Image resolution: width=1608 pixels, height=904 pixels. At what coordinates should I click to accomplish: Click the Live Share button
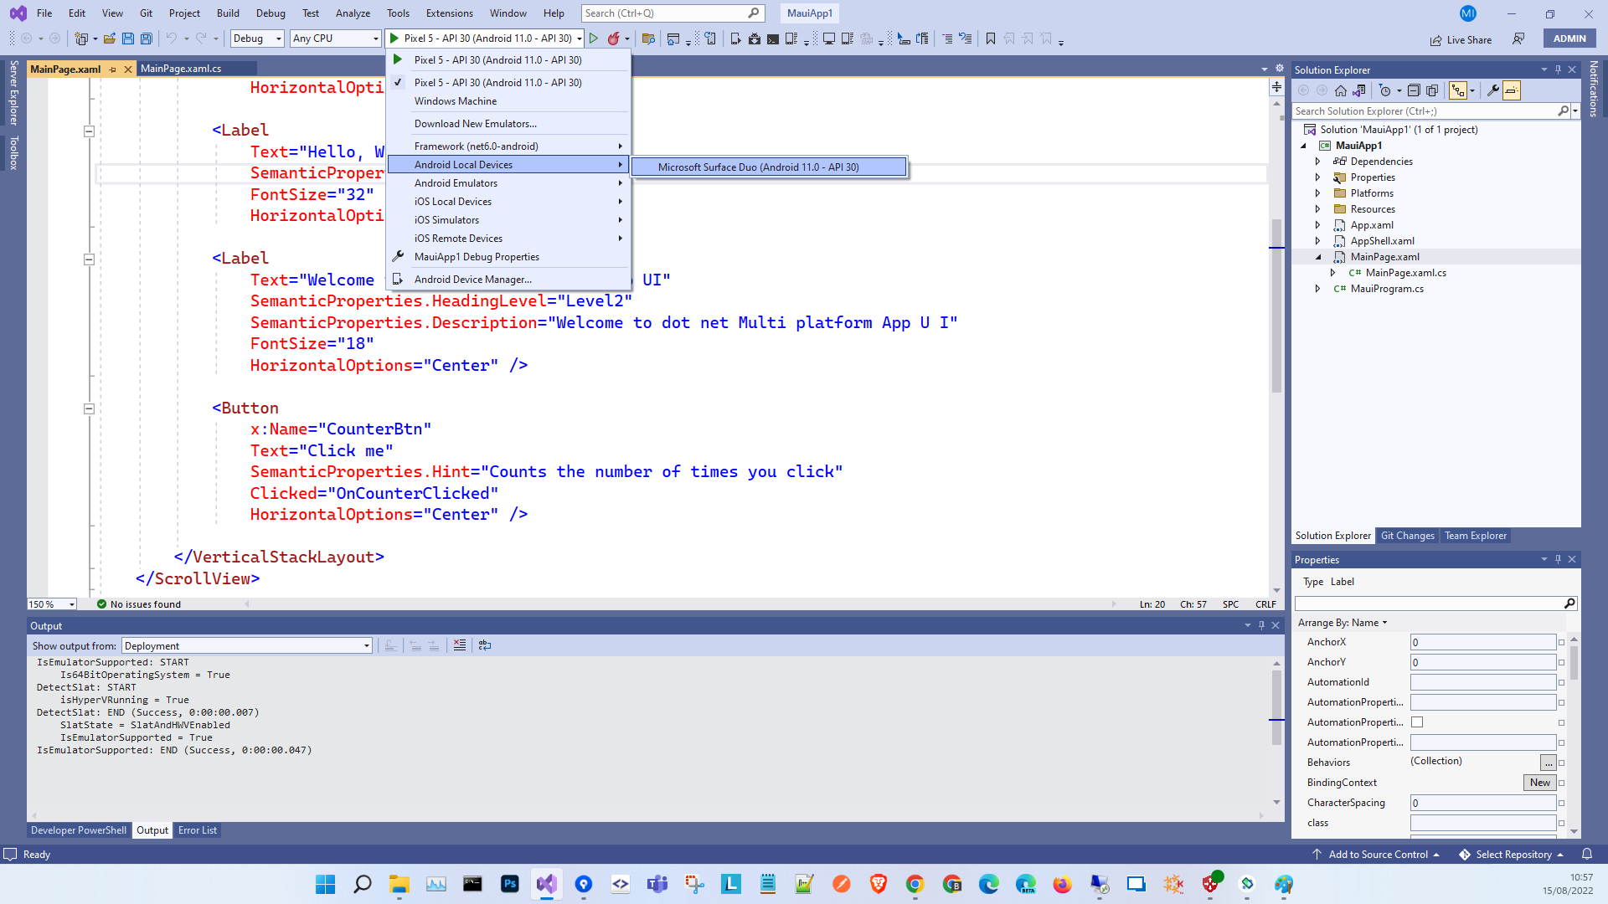1461,39
